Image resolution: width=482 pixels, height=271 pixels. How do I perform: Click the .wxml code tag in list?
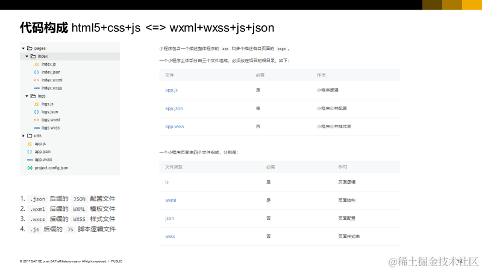37,209
